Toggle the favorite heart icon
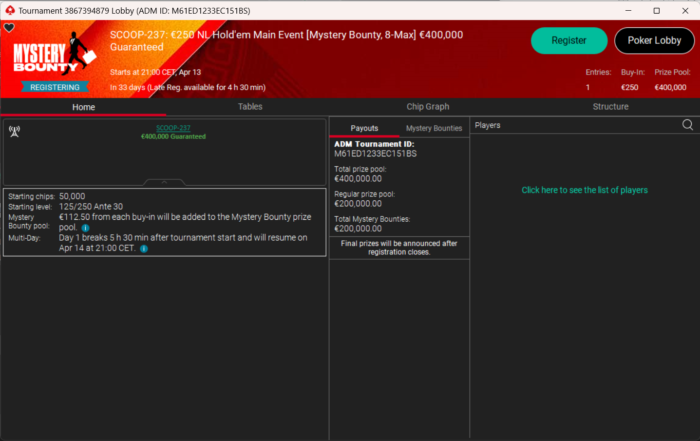The height and width of the screenshot is (441, 700). click(9, 28)
